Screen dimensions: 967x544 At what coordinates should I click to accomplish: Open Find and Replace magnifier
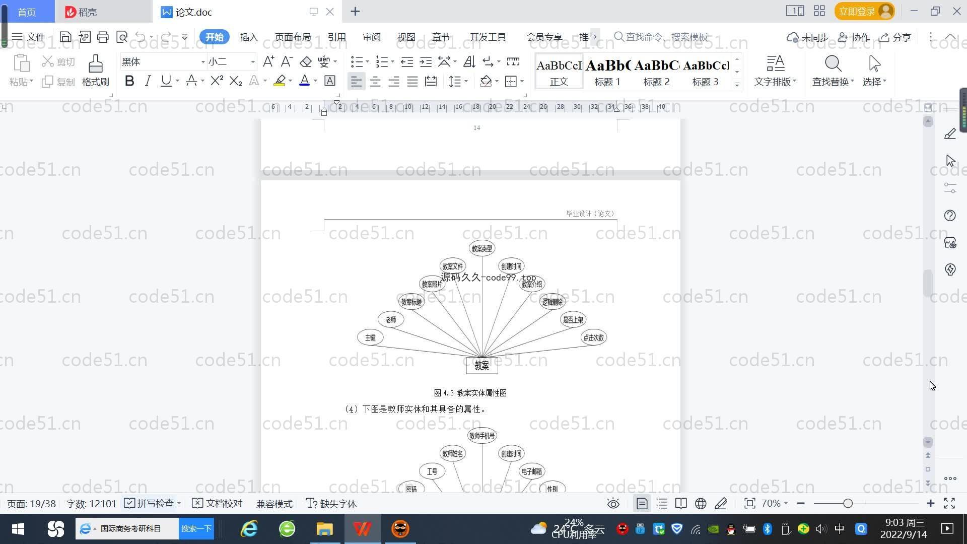tap(833, 64)
